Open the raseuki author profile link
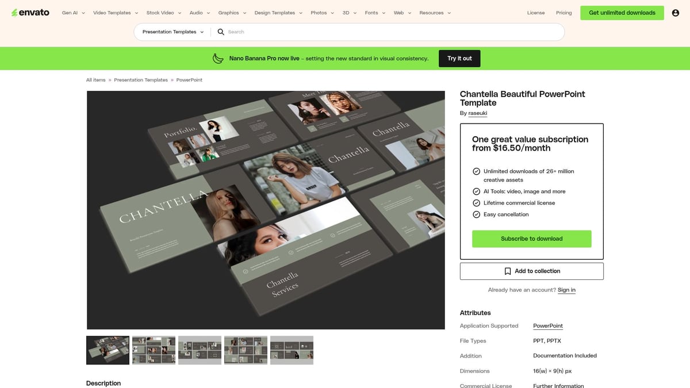Screen dimensions: 690x388 click(x=477, y=113)
